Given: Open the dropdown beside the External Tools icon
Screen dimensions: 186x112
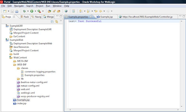Looking at the screenshot, I should pos(43,11).
